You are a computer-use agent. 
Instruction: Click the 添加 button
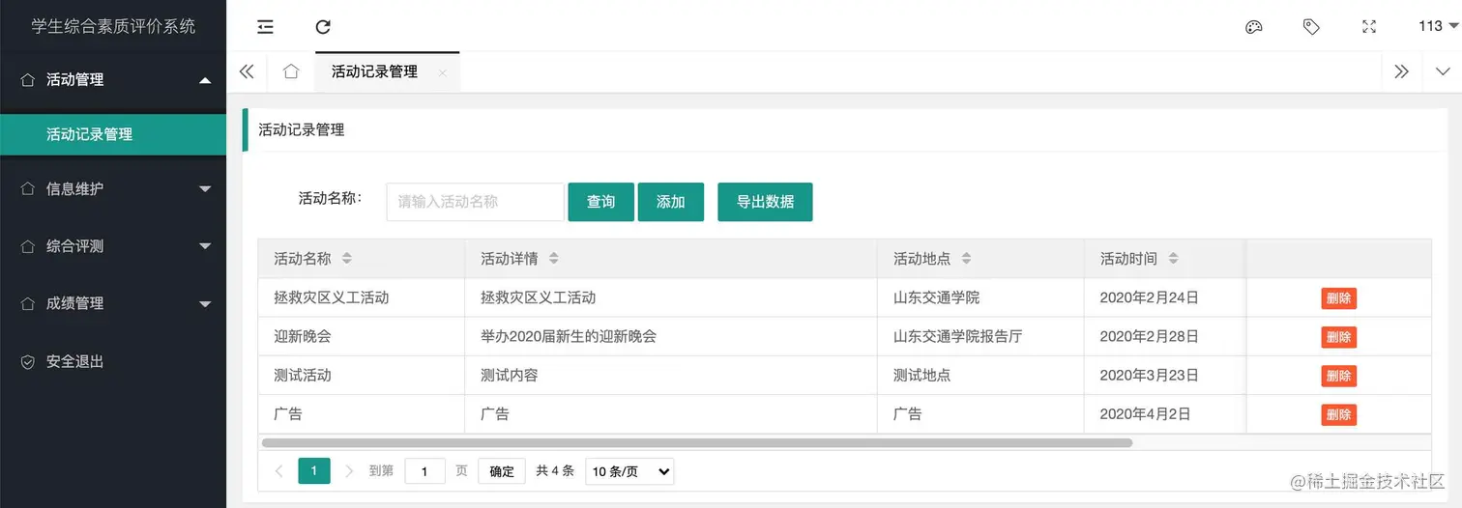pos(670,202)
